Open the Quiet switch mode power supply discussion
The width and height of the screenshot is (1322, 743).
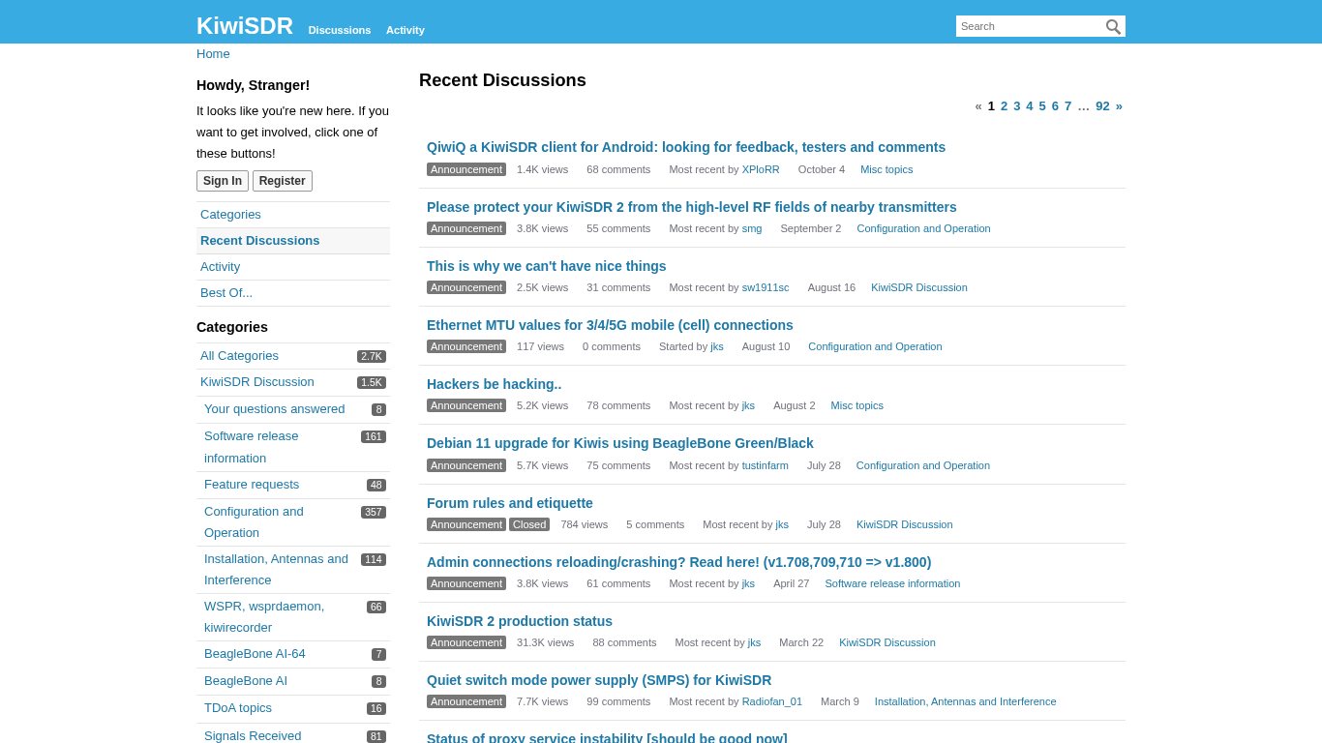(x=599, y=680)
